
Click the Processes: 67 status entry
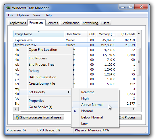pos(17,130)
